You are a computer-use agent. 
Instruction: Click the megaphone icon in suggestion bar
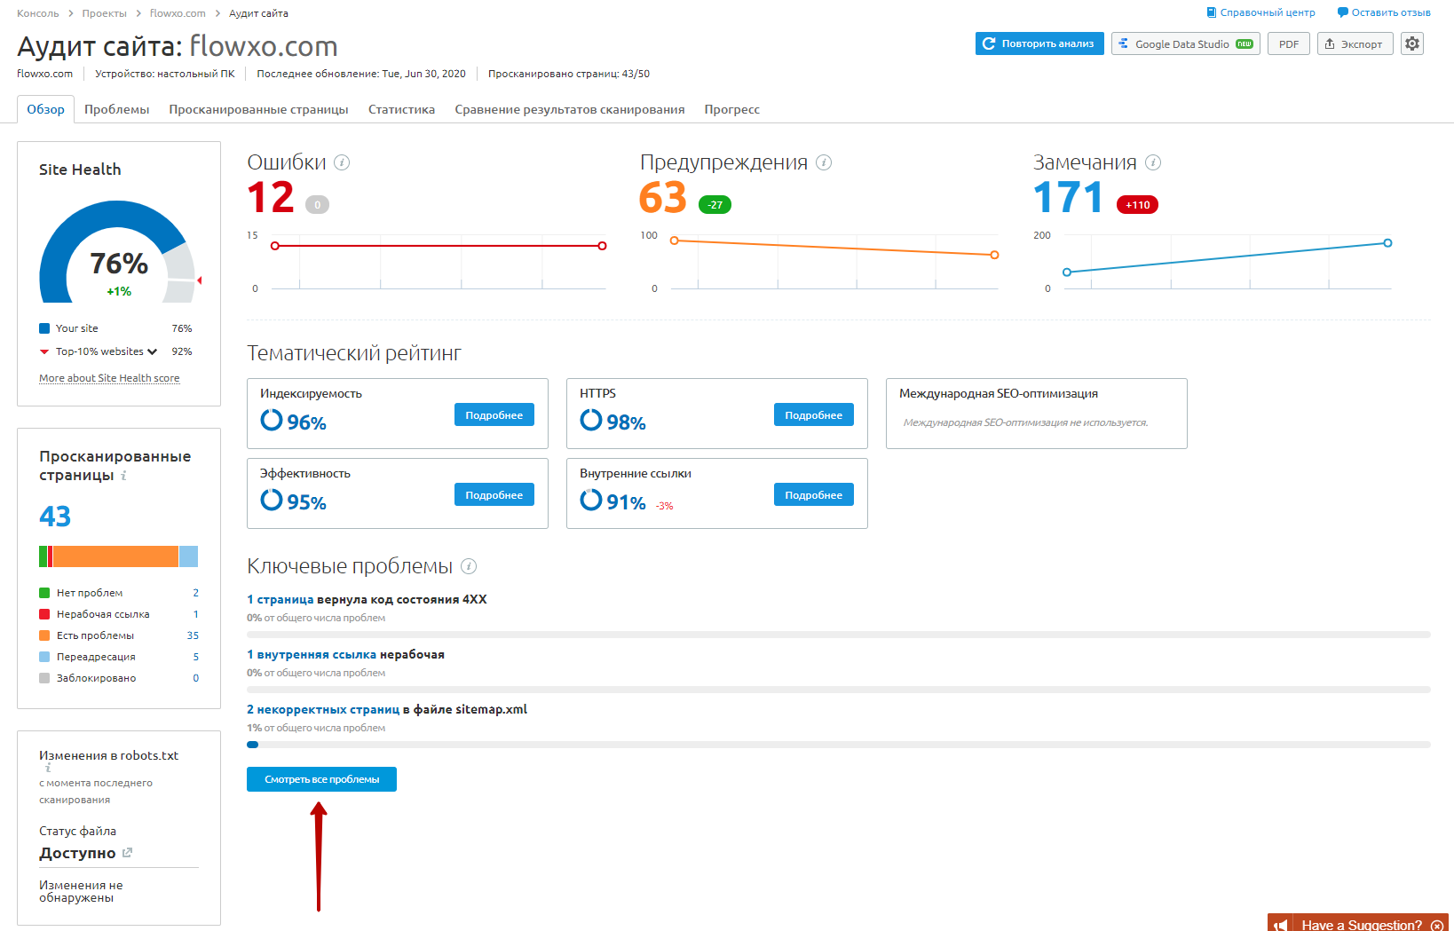1280,925
